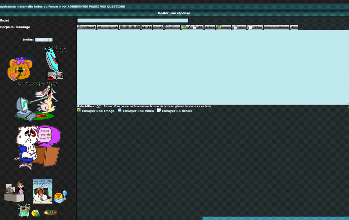This screenshot has height=220, width=349.
Task: Justify the text
Action: [138, 27]
